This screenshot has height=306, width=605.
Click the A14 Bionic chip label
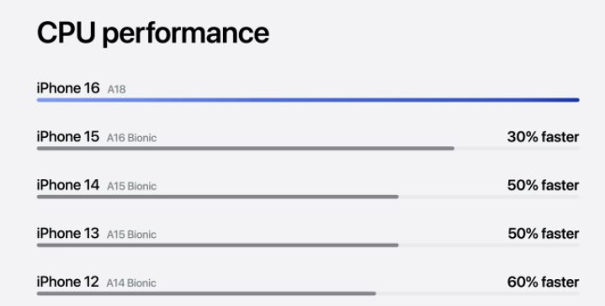(131, 283)
